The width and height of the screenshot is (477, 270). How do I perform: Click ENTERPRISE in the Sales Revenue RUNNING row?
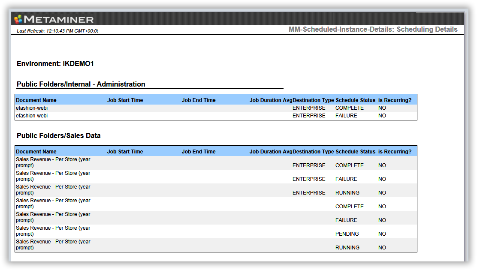coord(309,193)
